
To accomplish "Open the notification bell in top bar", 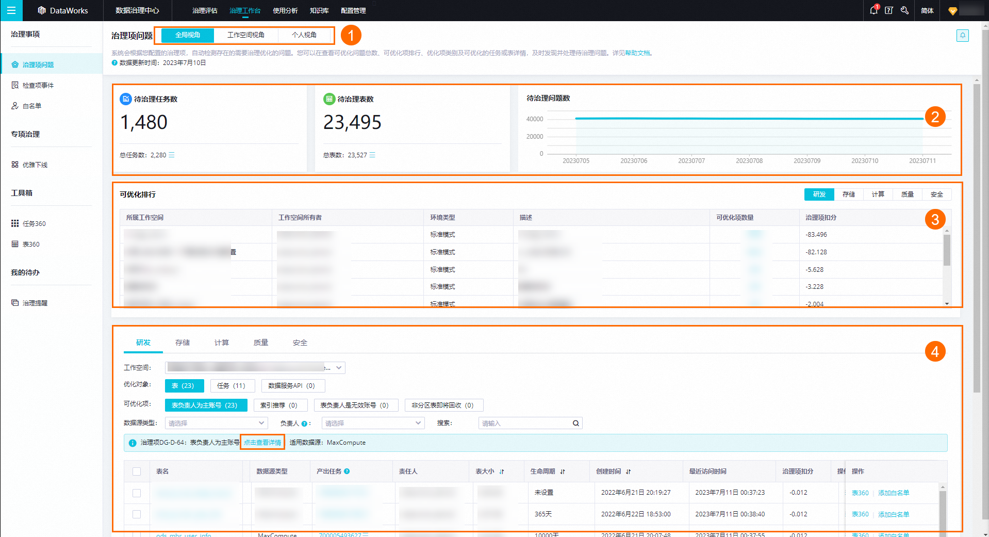I will coord(873,10).
